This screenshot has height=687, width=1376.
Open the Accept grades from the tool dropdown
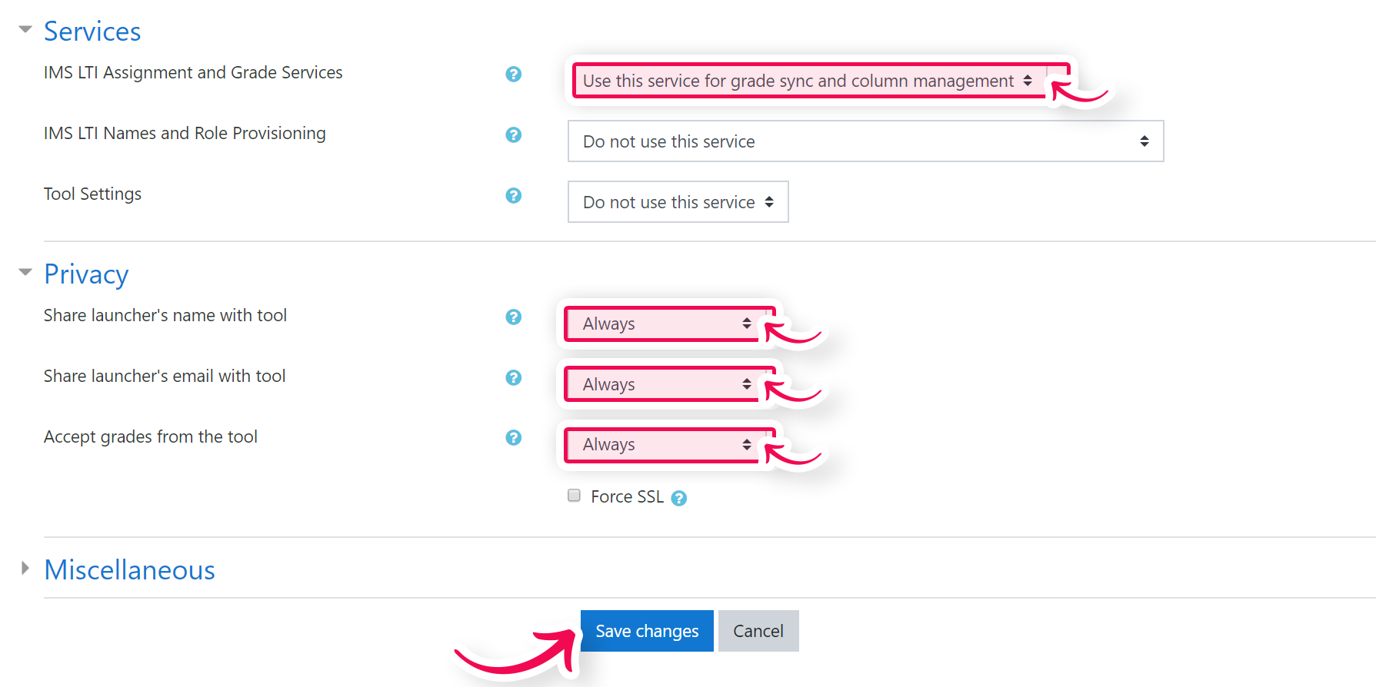pos(666,445)
